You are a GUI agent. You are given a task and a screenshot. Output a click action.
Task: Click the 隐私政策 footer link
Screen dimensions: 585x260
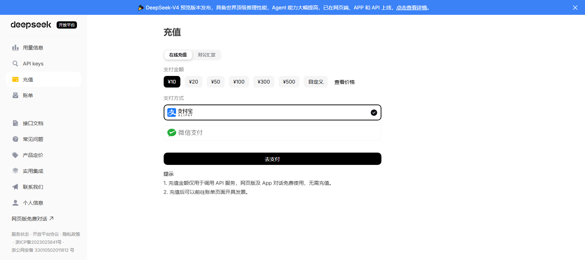pyautogui.click(x=71, y=234)
